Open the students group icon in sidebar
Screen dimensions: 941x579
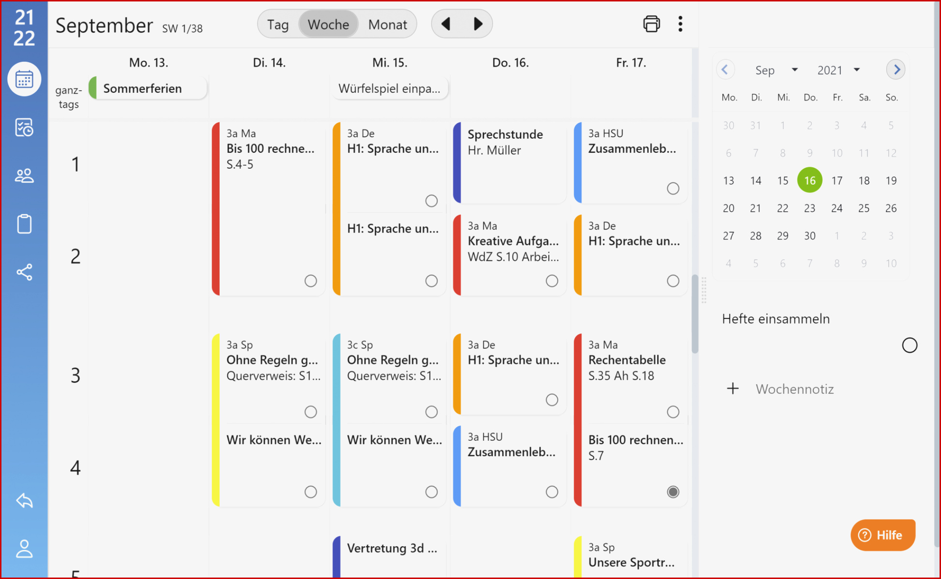pyautogui.click(x=24, y=176)
